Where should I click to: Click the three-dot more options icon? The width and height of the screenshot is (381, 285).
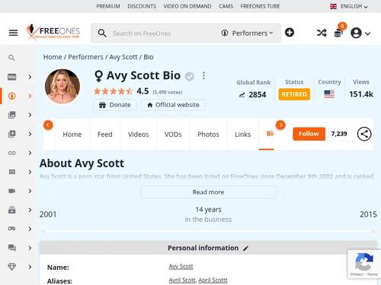tap(203, 75)
